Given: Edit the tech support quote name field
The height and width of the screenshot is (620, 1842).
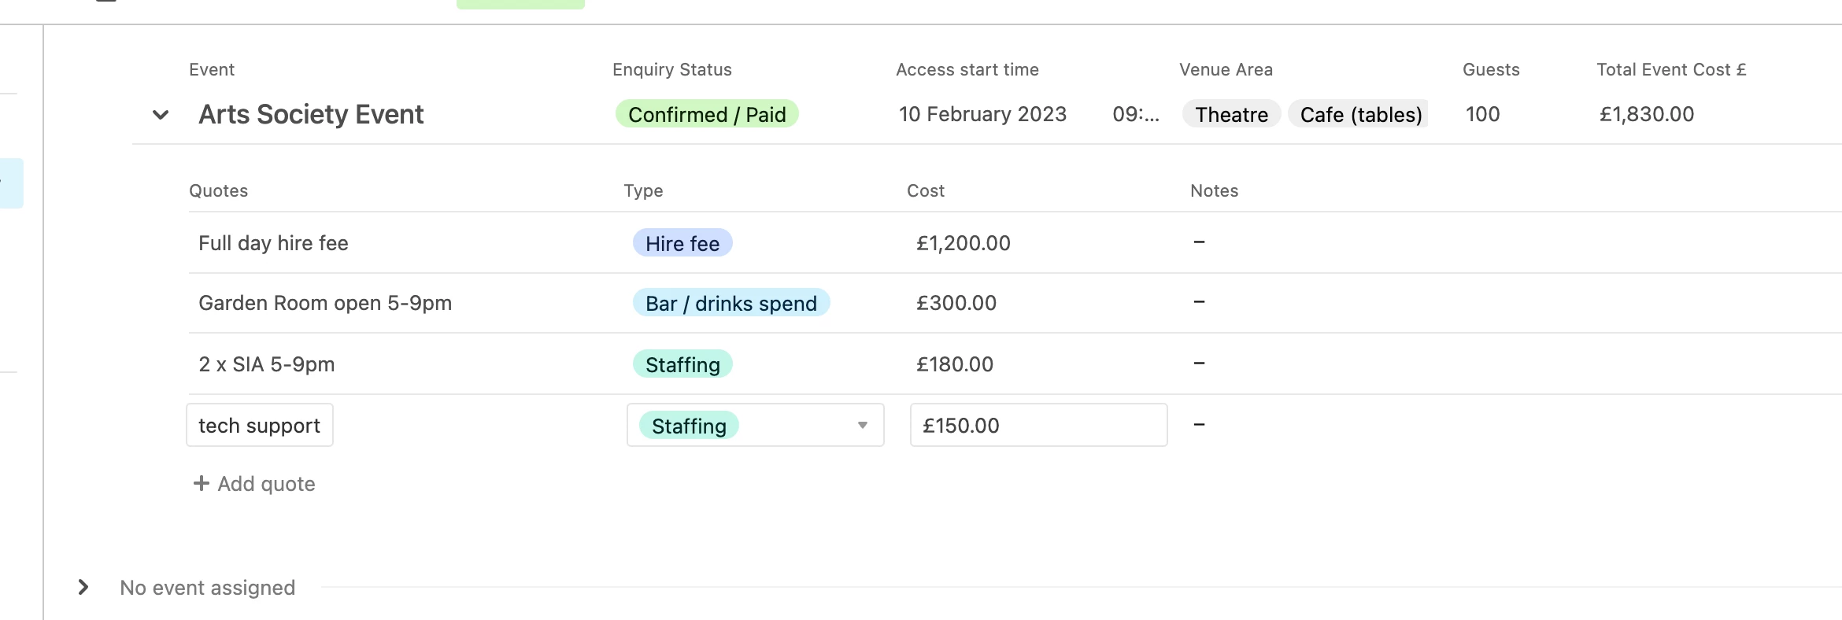Looking at the screenshot, I should [x=260, y=426].
